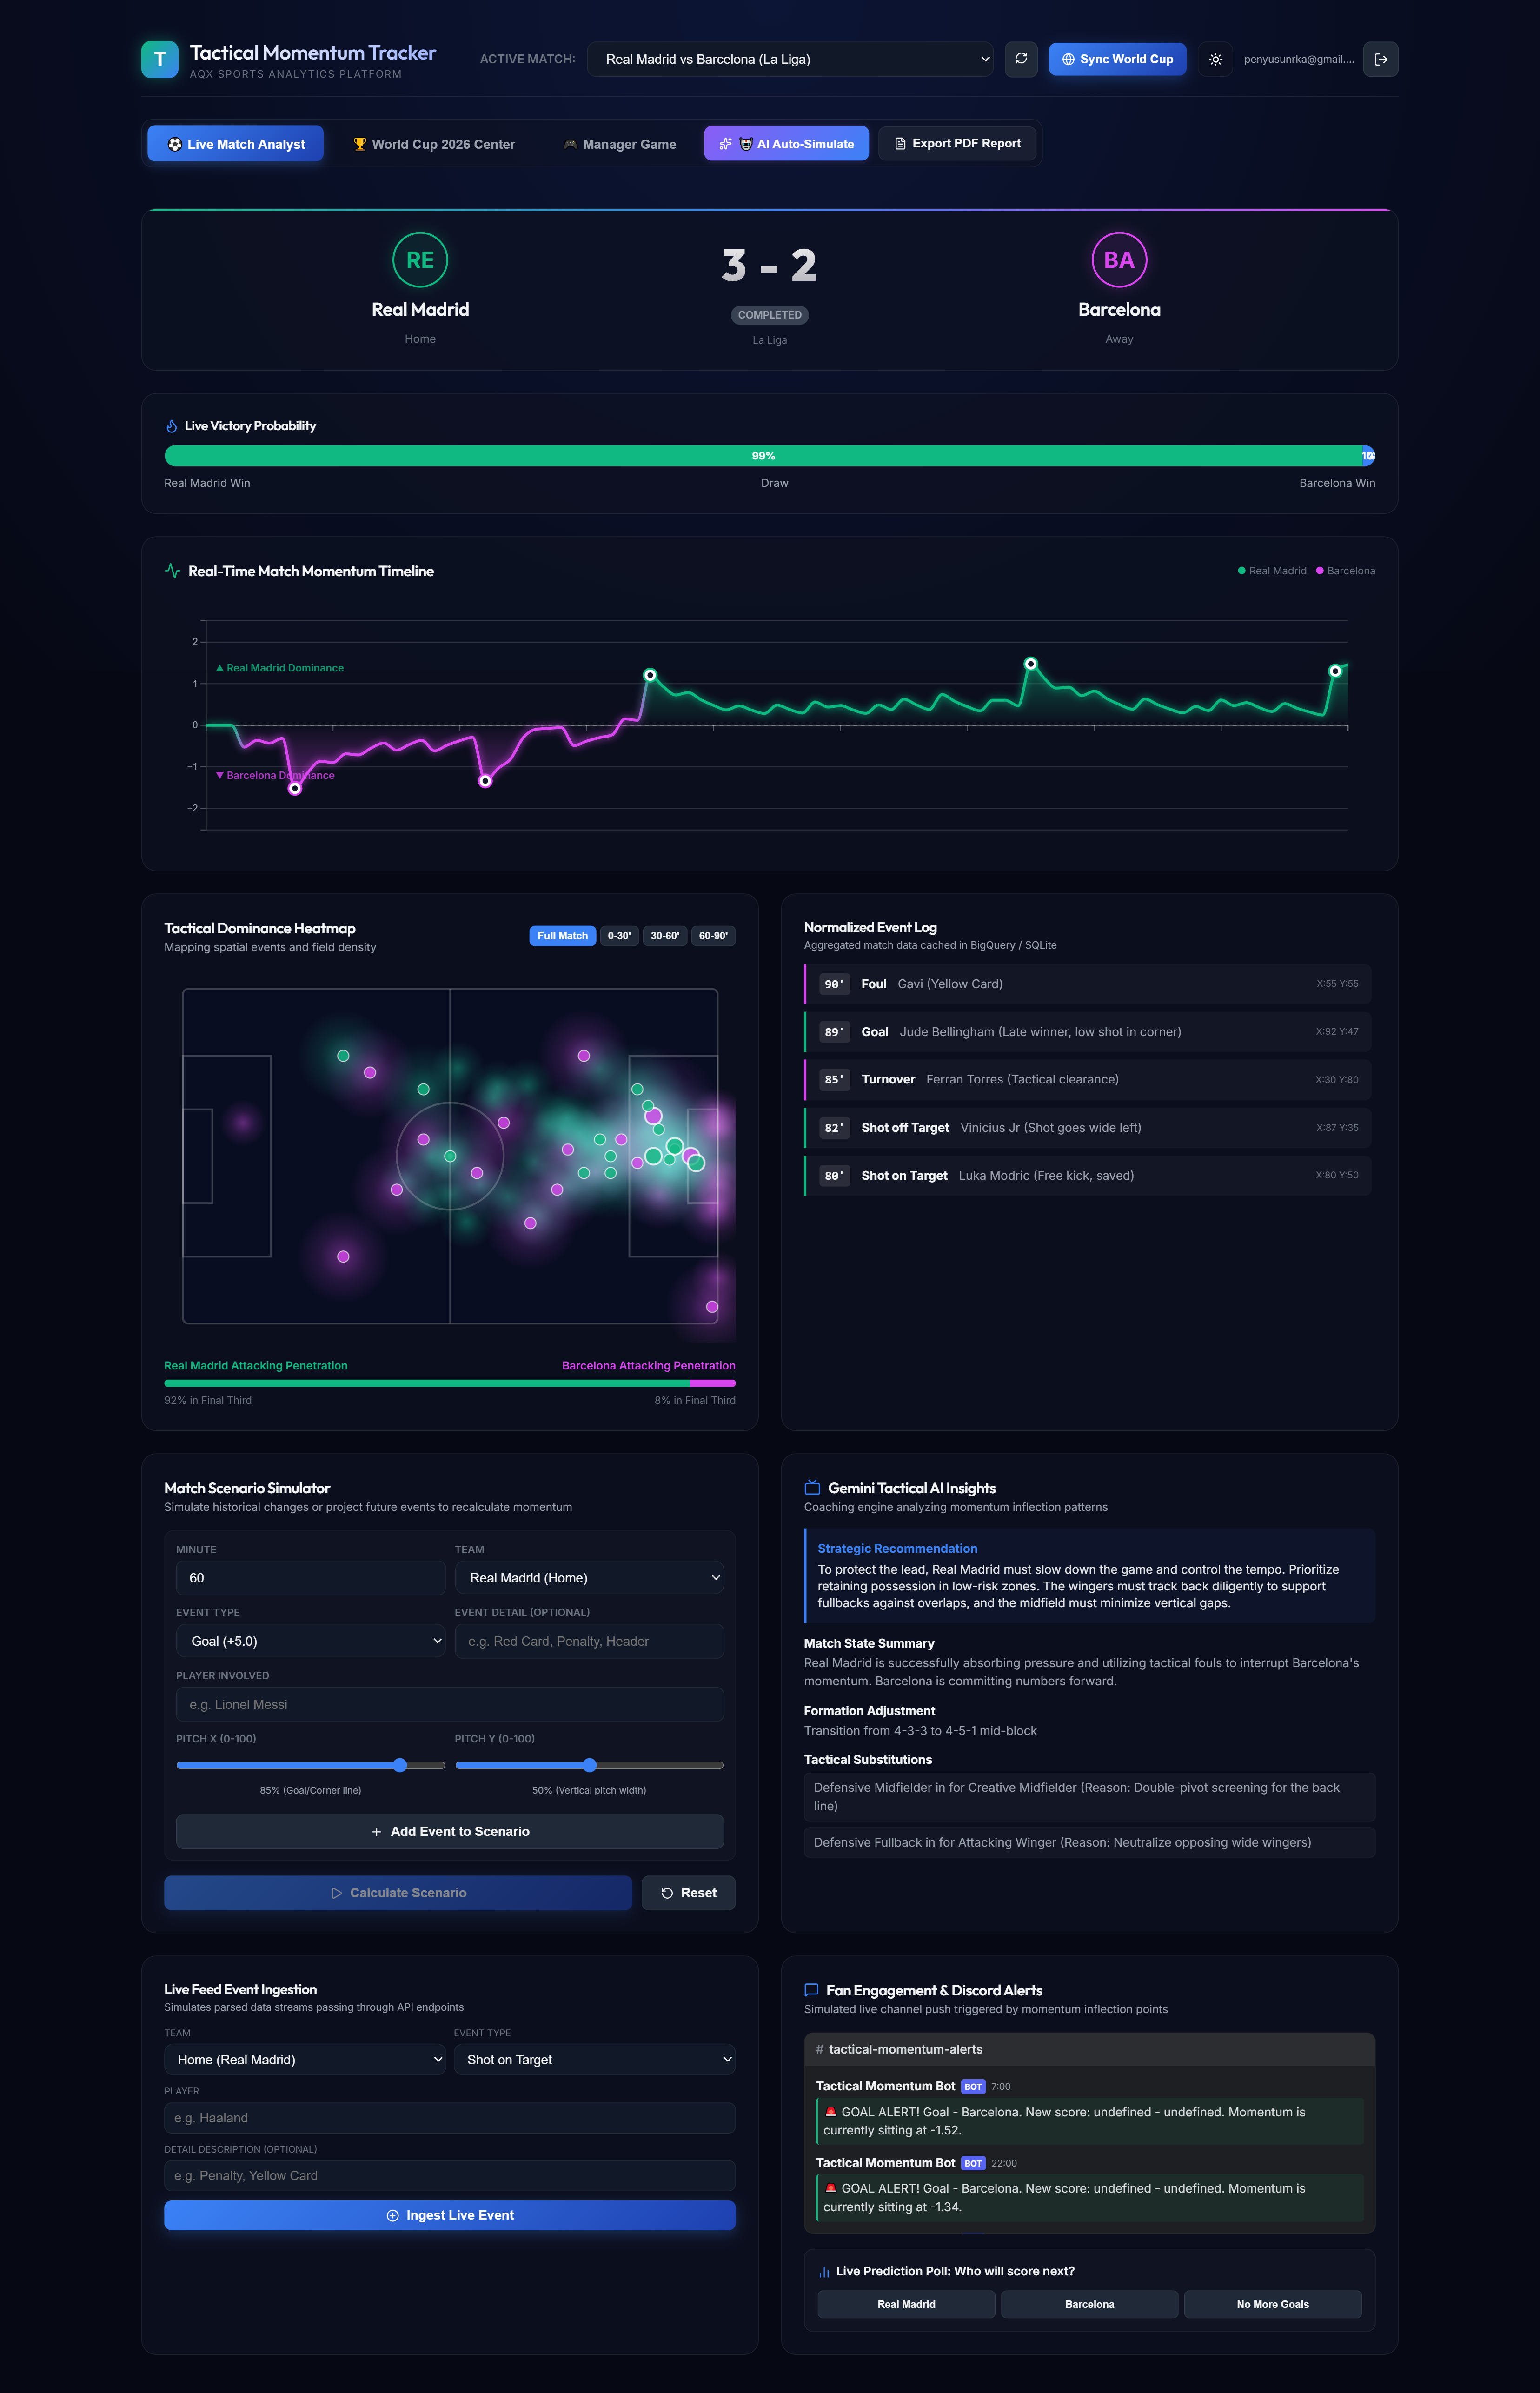This screenshot has width=1540, height=2393.
Task: Sign out using the logout icon
Action: point(1381,59)
